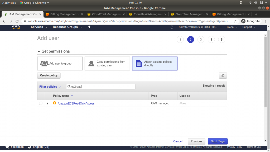Reload the page with browser reload icon
The image size is (270, 152).
tap(17, 21)
